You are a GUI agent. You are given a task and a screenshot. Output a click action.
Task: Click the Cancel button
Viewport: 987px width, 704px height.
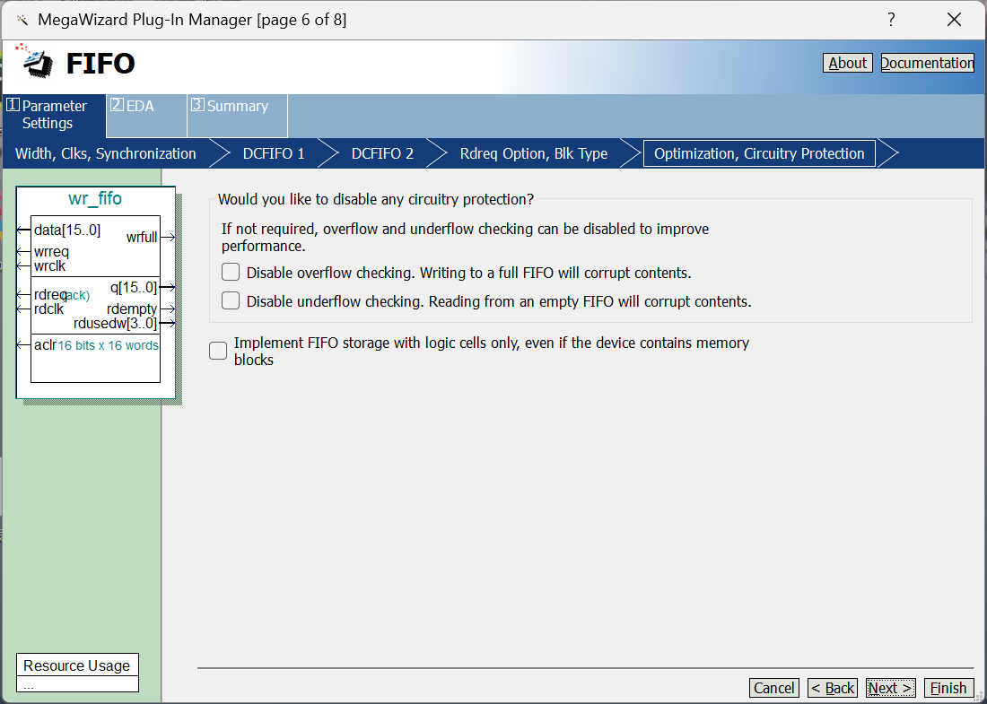click(x=774, y=688)
